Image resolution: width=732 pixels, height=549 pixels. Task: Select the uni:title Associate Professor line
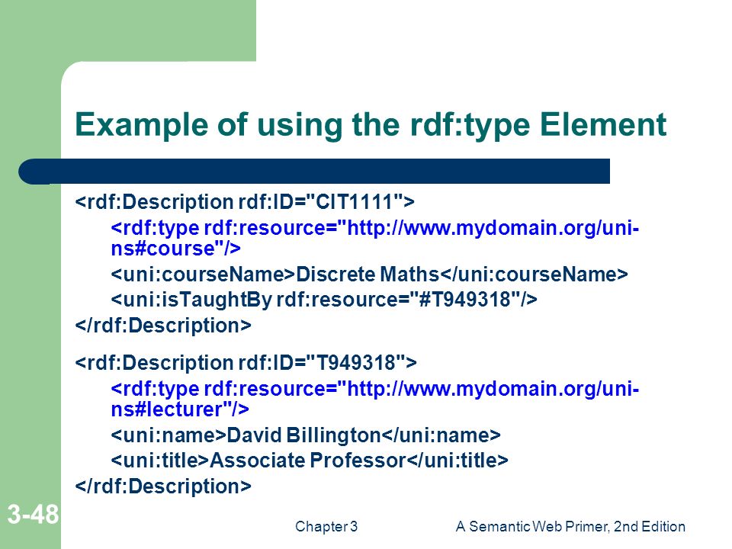click(x=309, y=461)
